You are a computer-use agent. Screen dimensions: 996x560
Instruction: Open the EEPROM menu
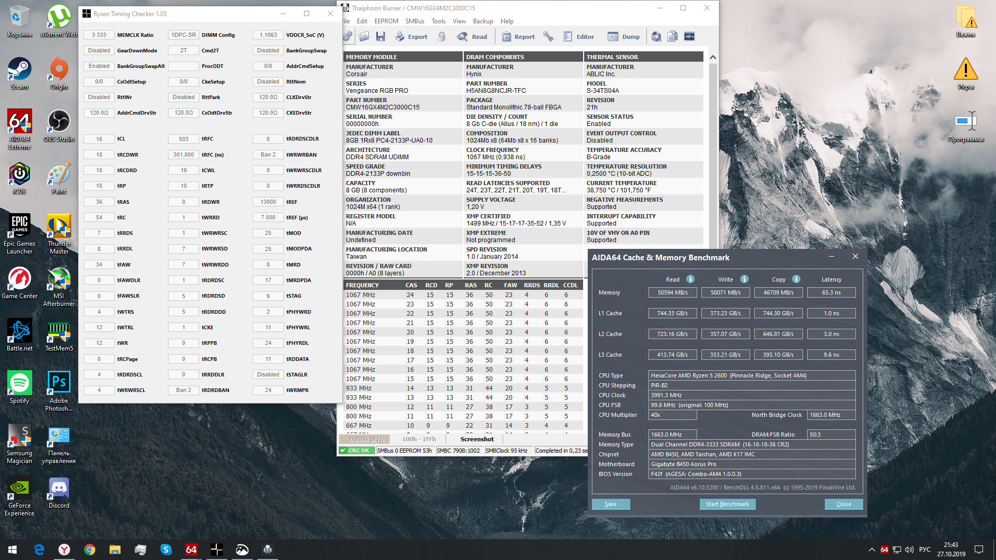(386, 21)
